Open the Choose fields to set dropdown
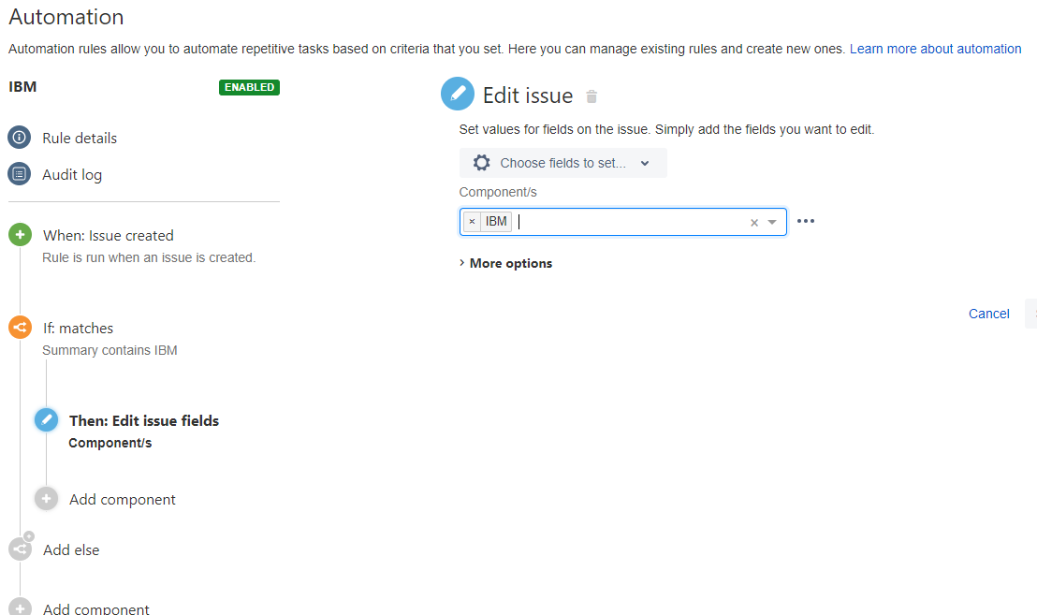Screen dimensions: 1037x615 tap(562, 163)
